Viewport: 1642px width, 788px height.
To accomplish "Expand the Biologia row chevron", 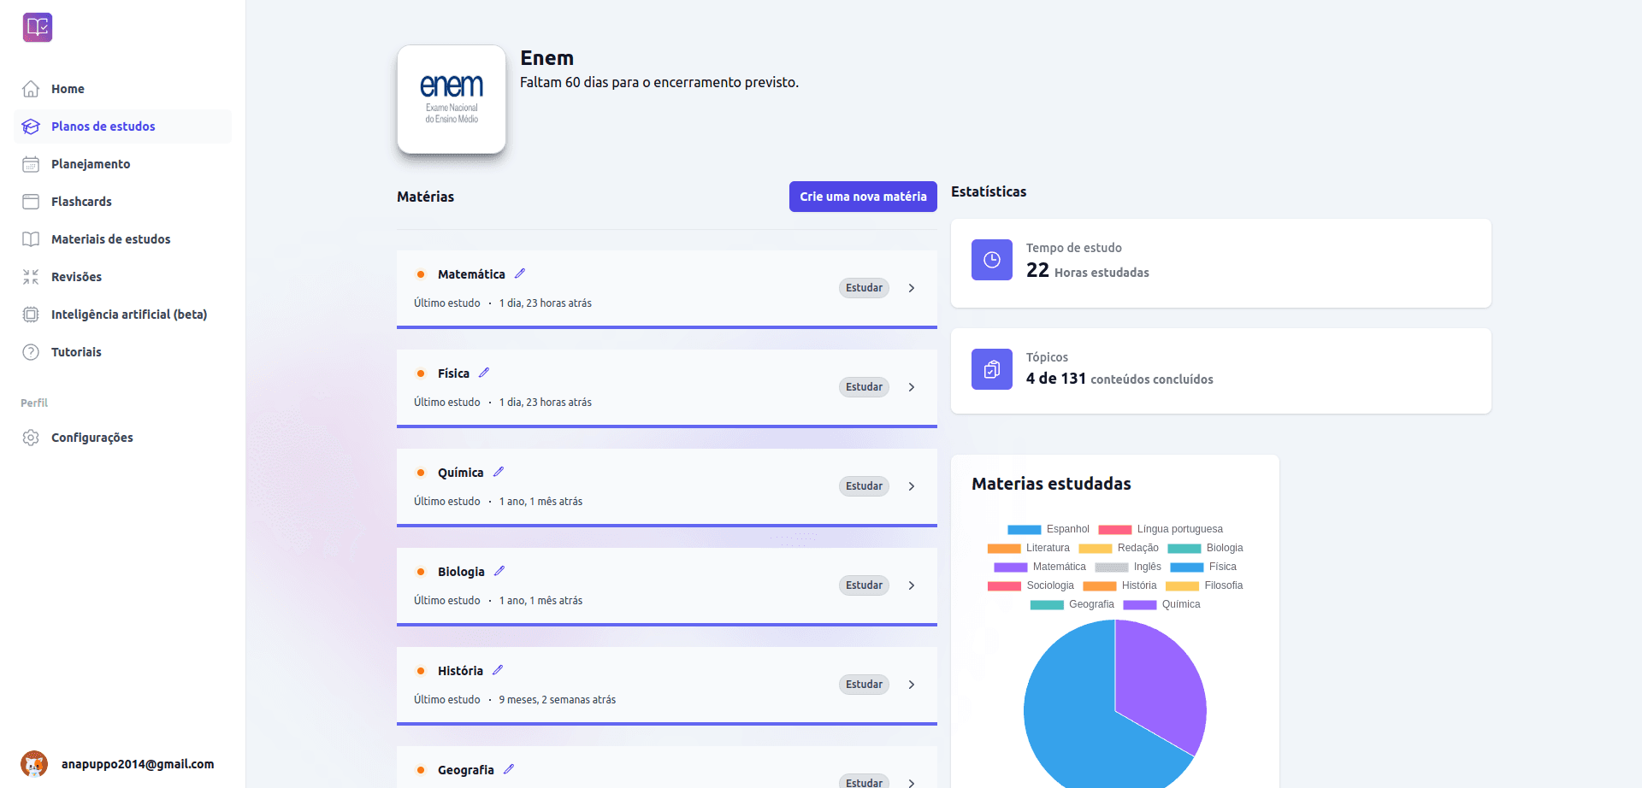I will coord(912,585).
